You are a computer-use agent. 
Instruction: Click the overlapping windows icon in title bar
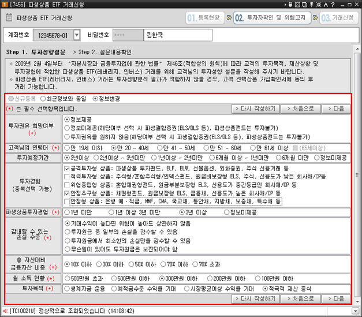tap(304, 5)
